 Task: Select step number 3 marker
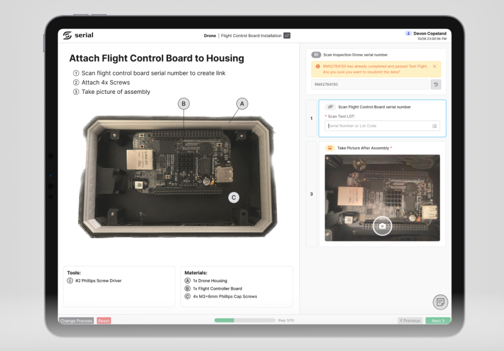[311, 194]
